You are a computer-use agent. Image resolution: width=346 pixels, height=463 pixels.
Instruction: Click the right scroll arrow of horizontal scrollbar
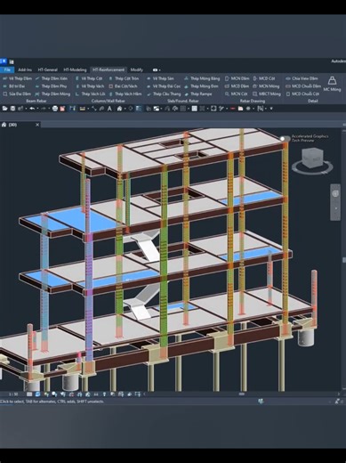[x=339, y=394]
